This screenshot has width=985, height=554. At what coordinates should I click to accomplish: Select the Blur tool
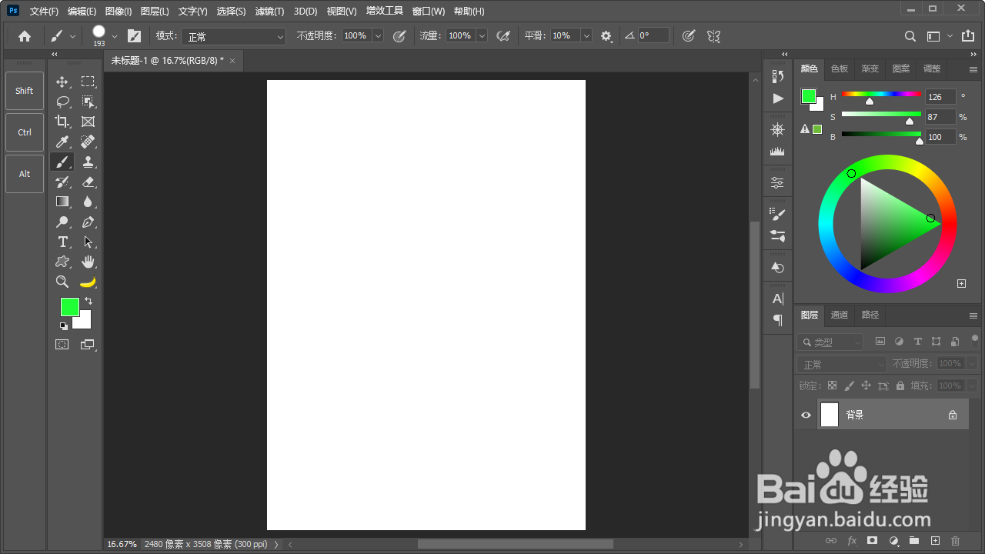(88, 202)
